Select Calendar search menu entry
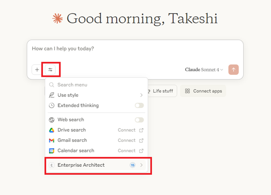 (96, 151)
